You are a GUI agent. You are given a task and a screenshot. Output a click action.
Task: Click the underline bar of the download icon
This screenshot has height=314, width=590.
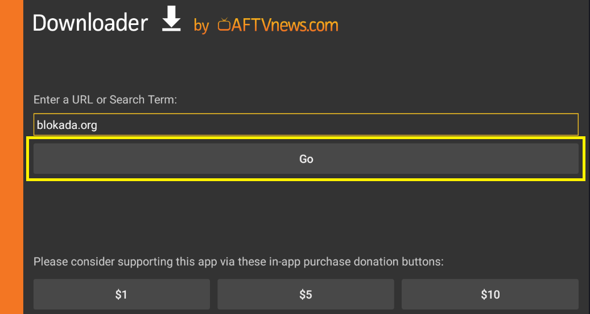coord(172,28)
